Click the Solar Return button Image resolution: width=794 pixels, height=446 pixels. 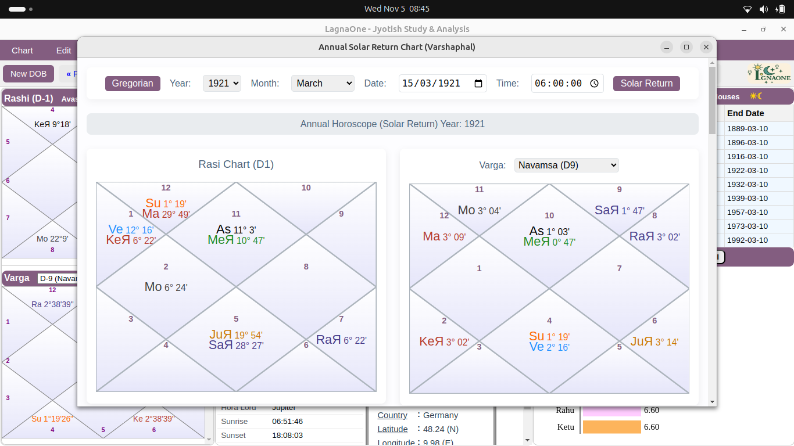click(x=646, y=83)
